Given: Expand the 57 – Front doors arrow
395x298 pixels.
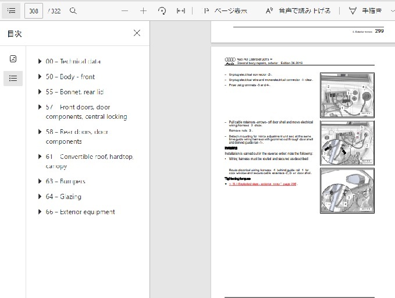Looking at the screenshot, I should [40, 107].
